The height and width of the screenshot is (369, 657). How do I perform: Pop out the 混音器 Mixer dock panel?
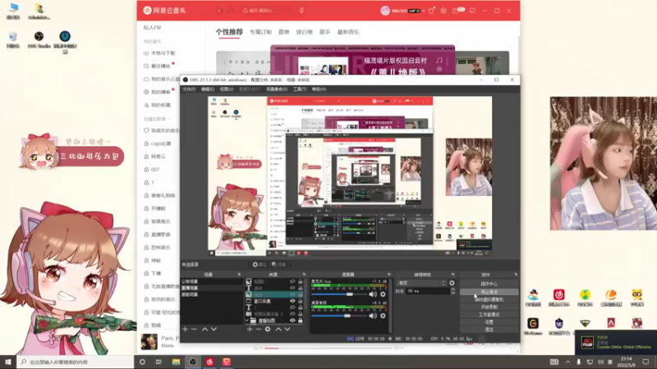click(388, 275)
